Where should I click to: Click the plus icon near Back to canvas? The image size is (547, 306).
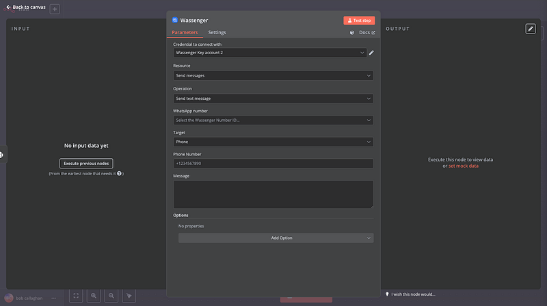click(x=55, y=9)
